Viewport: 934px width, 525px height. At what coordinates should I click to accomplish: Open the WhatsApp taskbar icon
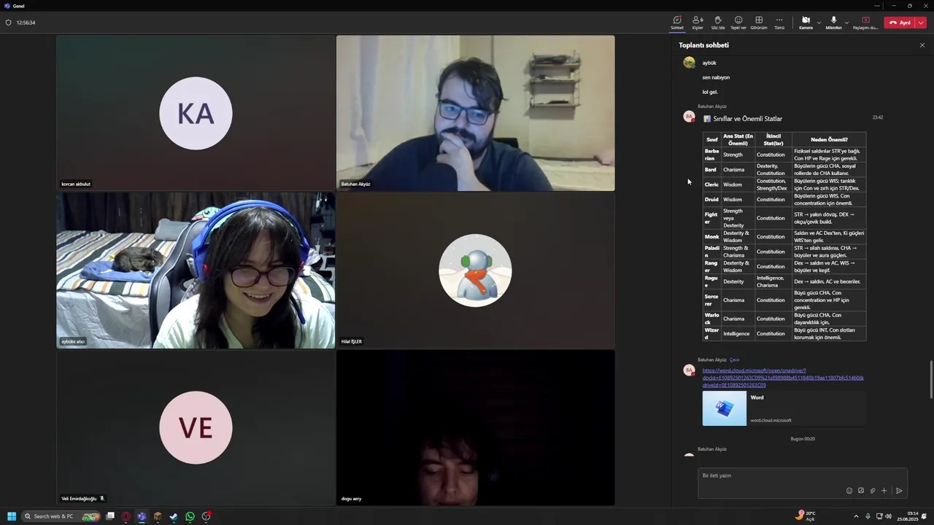pos(190,516)
